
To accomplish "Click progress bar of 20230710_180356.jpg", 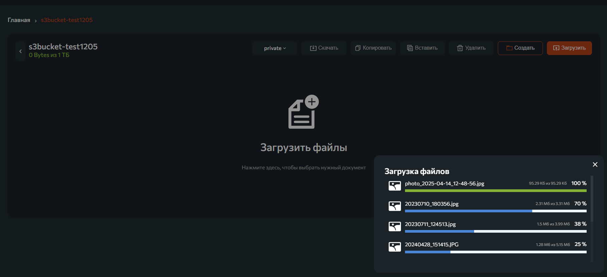I will click(x=496, y=211).
